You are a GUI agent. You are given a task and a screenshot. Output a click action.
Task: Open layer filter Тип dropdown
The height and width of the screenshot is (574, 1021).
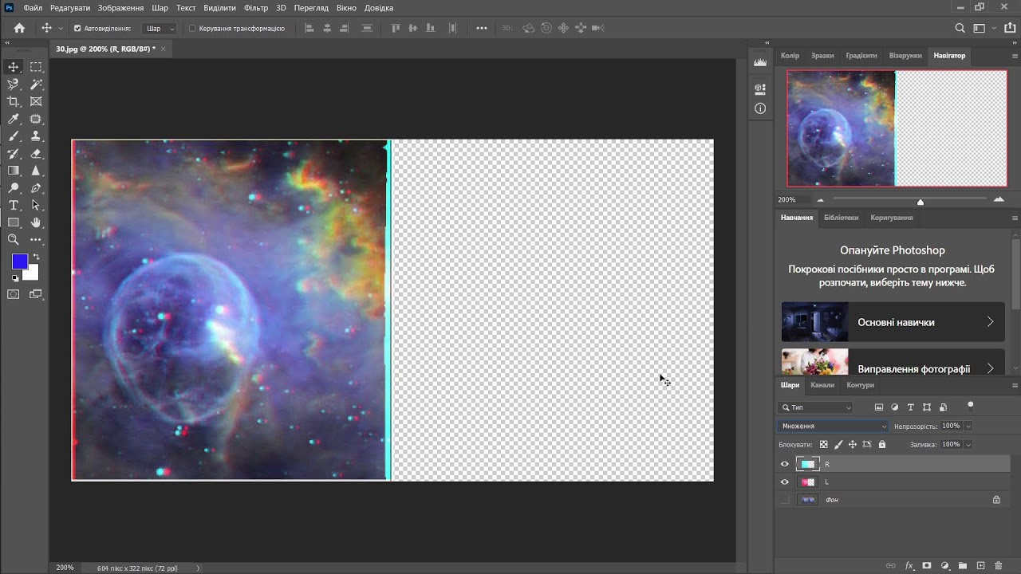coord(816,407)
